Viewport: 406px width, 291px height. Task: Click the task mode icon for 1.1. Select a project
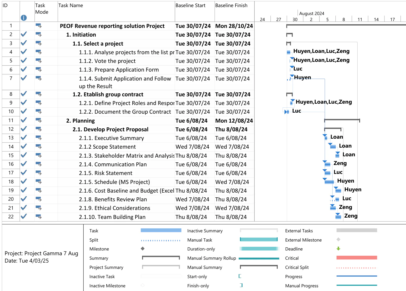tap(39, 43)
